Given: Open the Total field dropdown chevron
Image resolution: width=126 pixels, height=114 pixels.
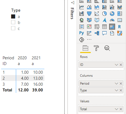Looking at the screenshot, I should [116, 109].
